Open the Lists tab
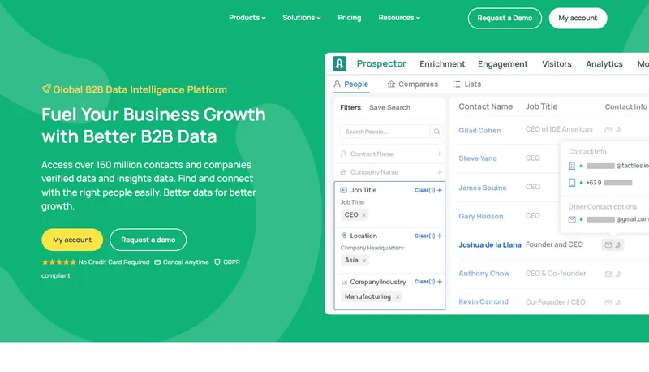Image resolution: width=649 pixels, height=372 pixels. (x=467, y=84)
